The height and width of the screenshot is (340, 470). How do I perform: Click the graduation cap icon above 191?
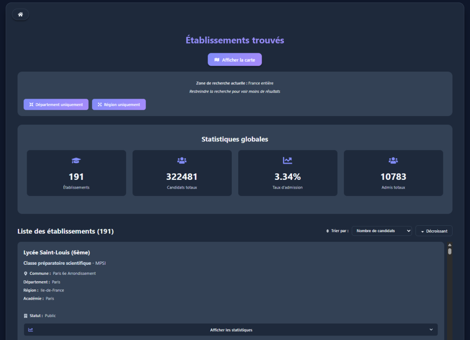tap(76, 161)
